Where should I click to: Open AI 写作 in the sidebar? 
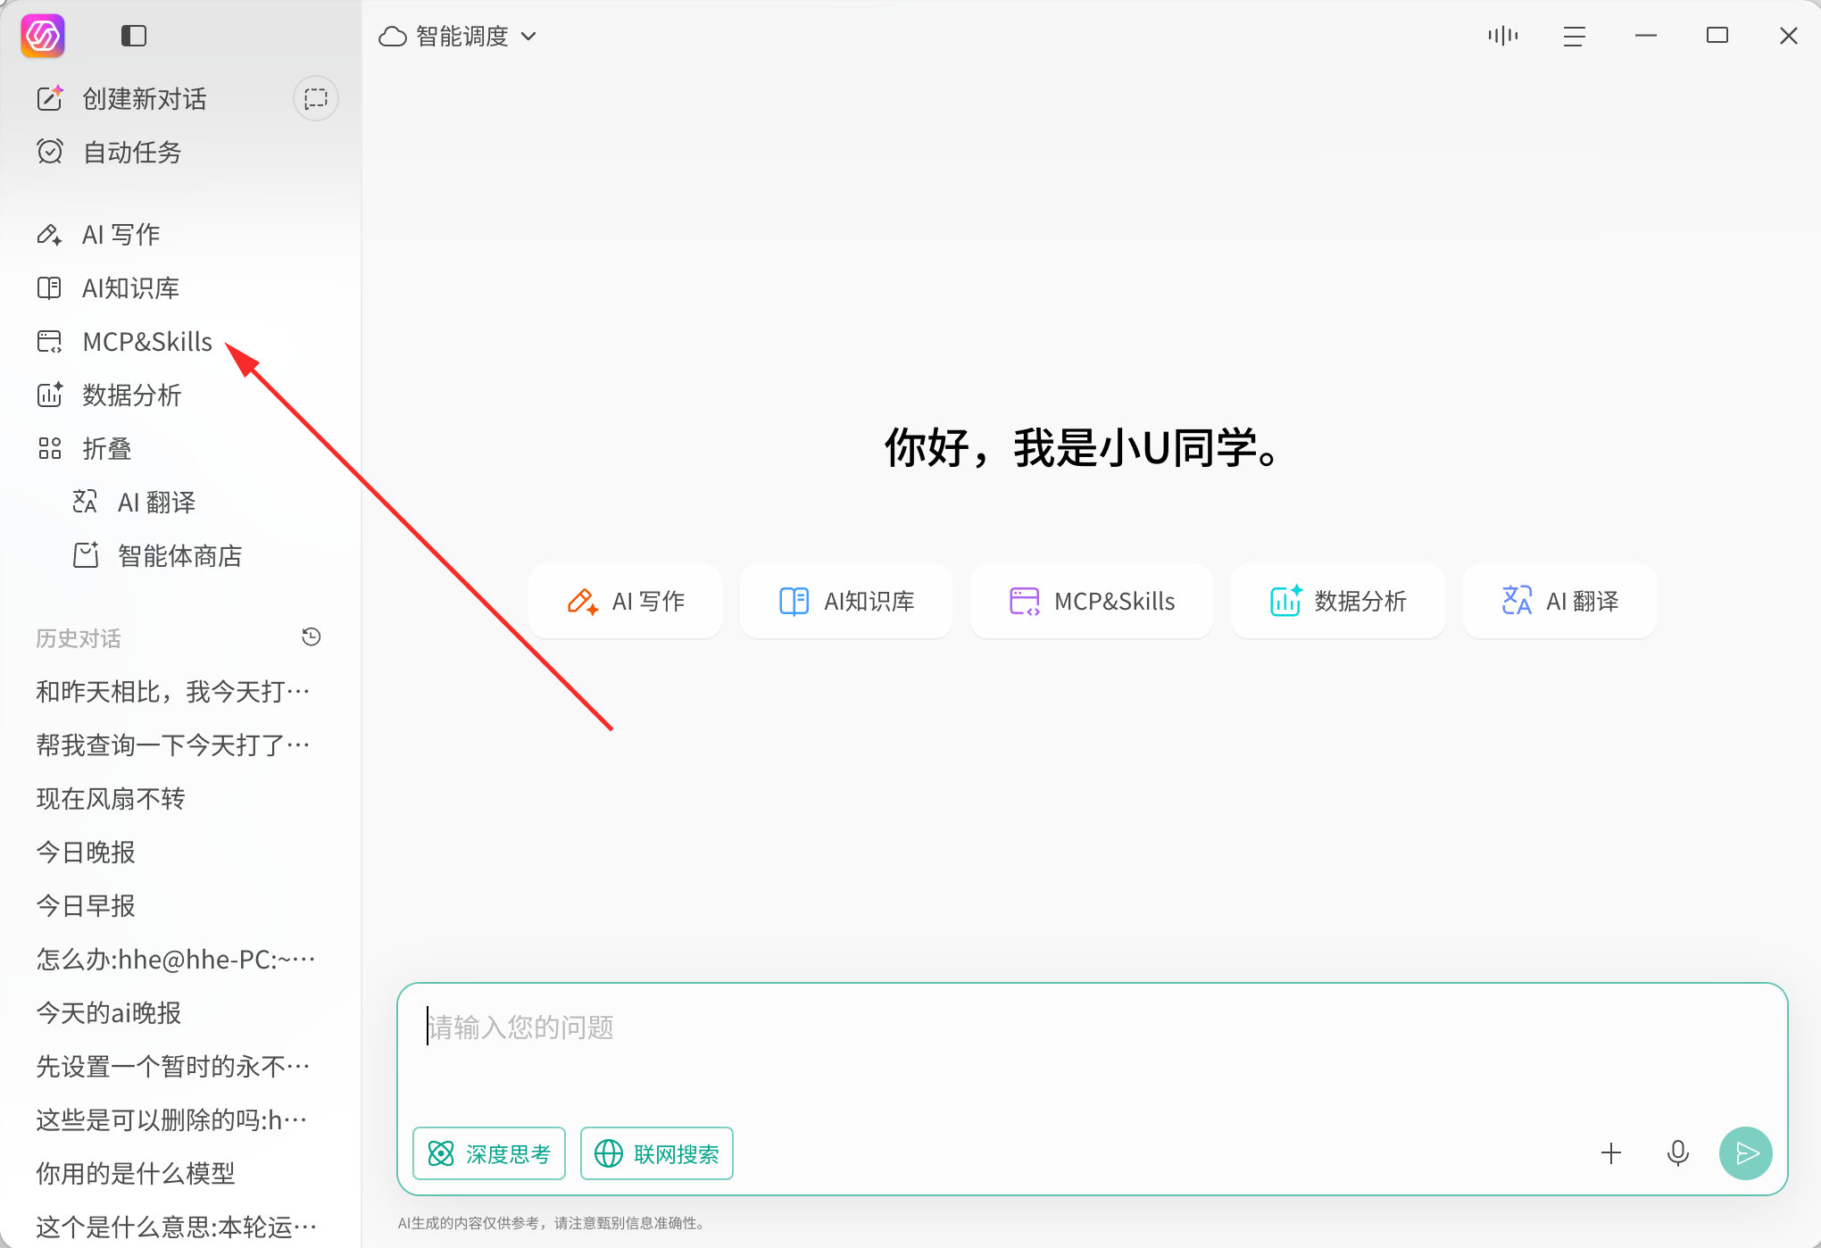coord(98,235)
